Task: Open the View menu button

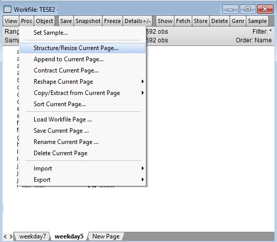Action: 11,21
